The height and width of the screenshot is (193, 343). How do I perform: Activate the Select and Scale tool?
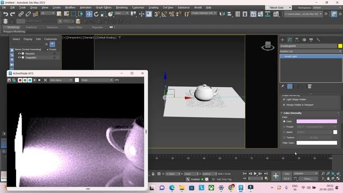tap(103, 14)
